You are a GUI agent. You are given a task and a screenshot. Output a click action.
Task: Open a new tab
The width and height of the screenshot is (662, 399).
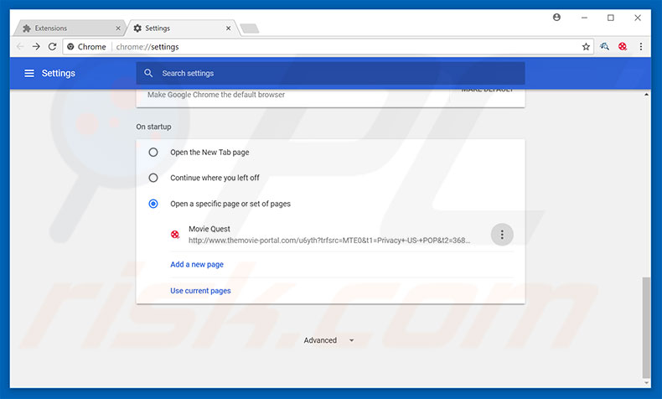click(250, 28)
